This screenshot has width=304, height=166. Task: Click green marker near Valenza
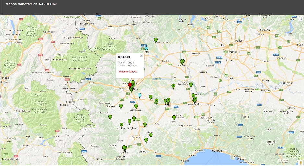click(x=193, y=96)
